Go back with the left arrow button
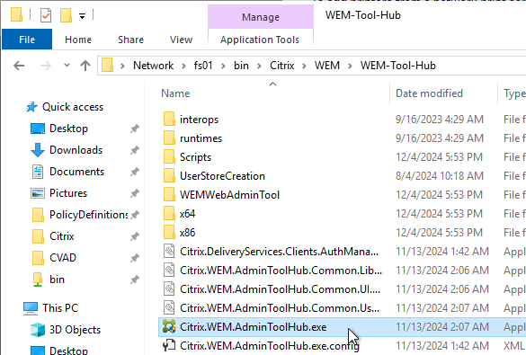Image resolution: width=526 pixels, height=355 pixels. point(19,66)
